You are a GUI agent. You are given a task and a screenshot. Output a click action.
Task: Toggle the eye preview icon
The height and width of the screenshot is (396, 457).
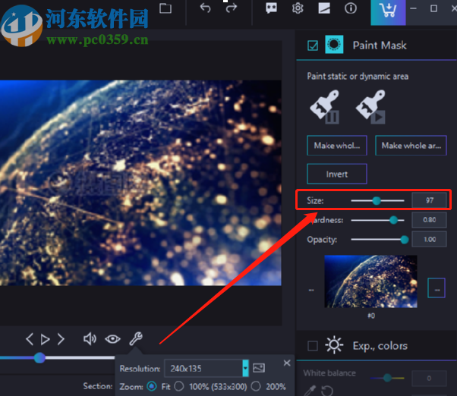pos(112,339)
